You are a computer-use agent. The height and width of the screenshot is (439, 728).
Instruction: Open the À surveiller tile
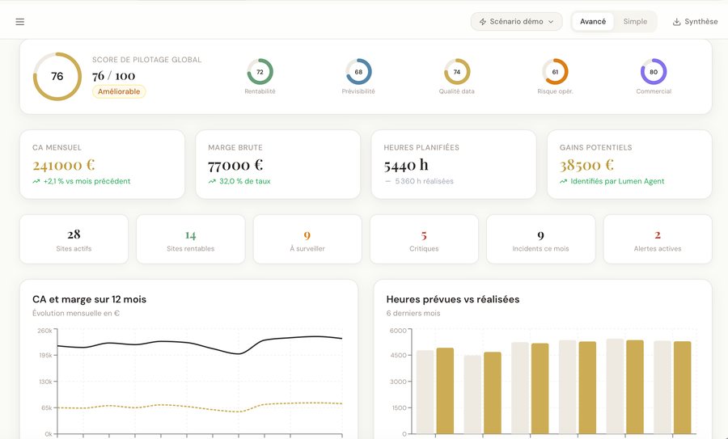pyautogui.click(x=307, y=239)
